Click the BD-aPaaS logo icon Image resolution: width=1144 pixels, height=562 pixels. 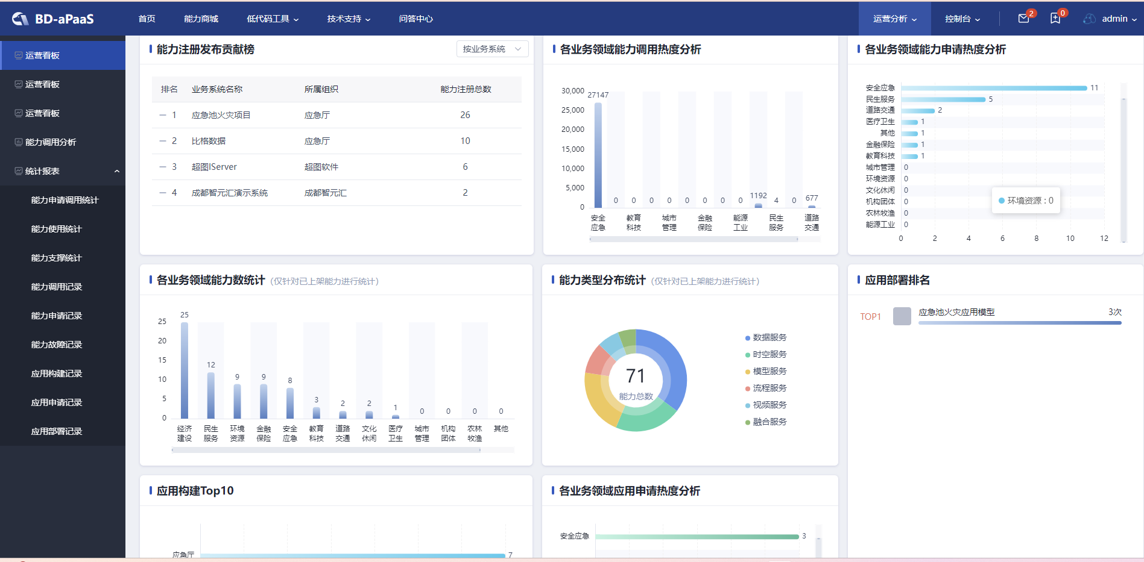[20, 19]
